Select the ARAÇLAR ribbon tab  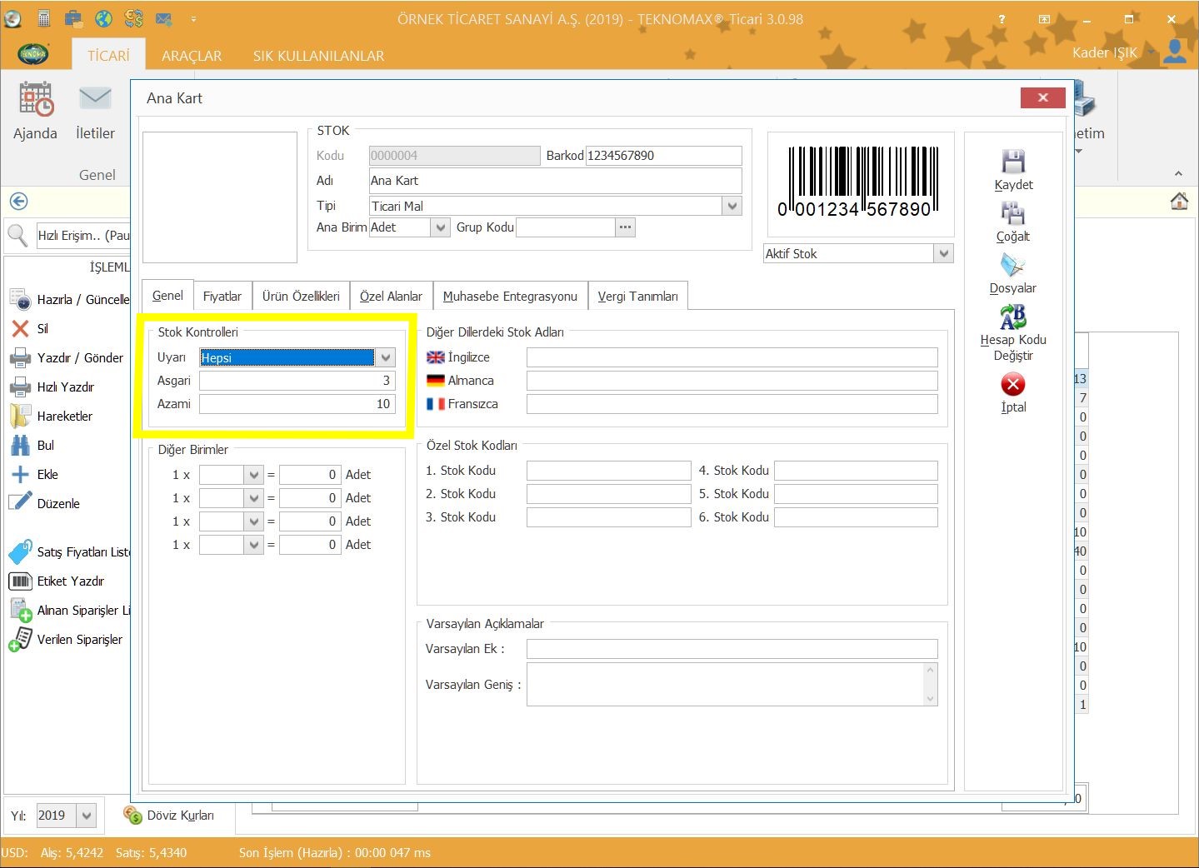click(192, 56)
